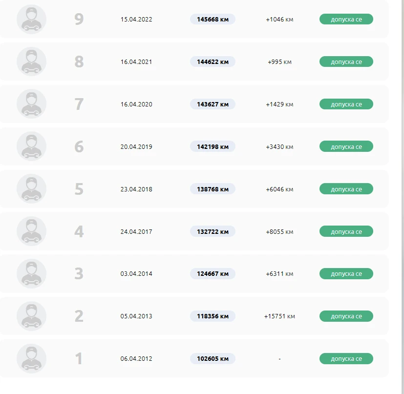Click the date 23.04.2018
The width and height of the screenshot is (404, 394).
tap(136, 189)
